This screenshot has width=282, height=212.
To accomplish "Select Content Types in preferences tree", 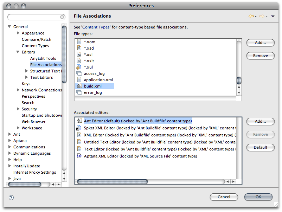I will pyautogui.click(x=35, y=46).
